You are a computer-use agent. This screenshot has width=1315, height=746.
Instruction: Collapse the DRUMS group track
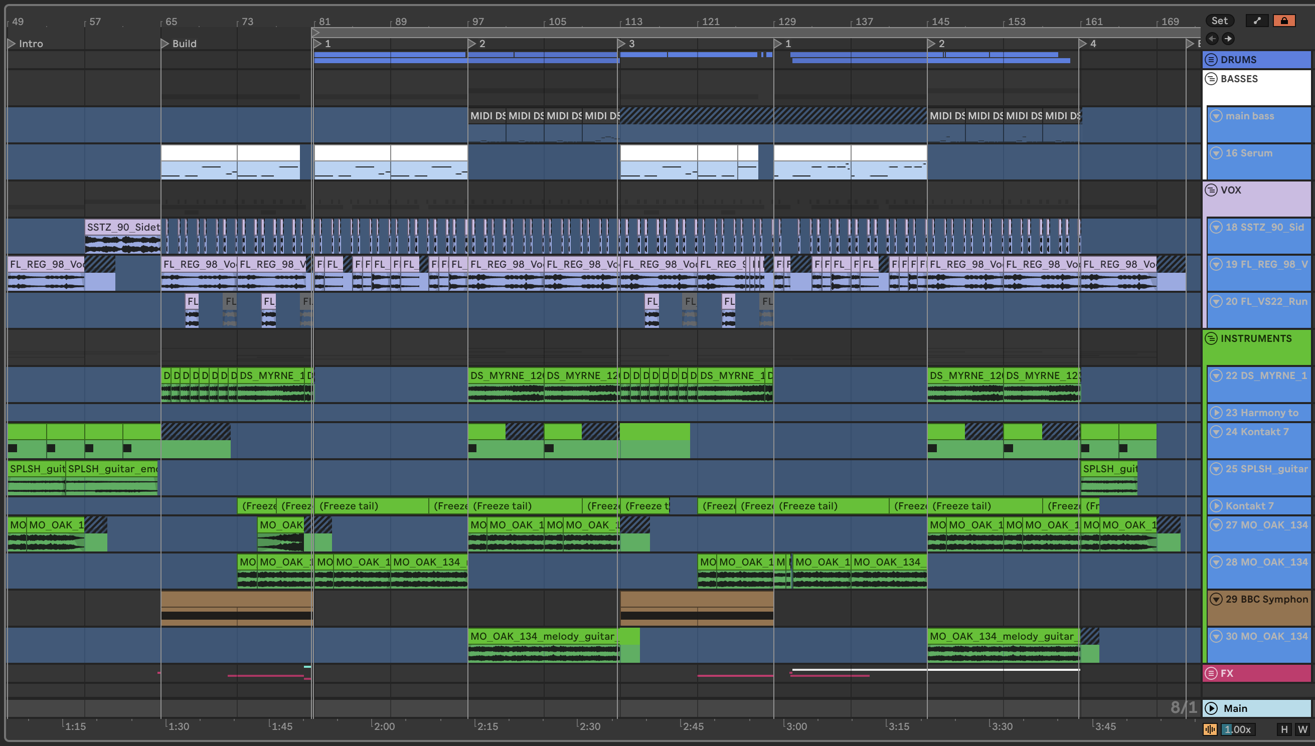click(1211, 60)
